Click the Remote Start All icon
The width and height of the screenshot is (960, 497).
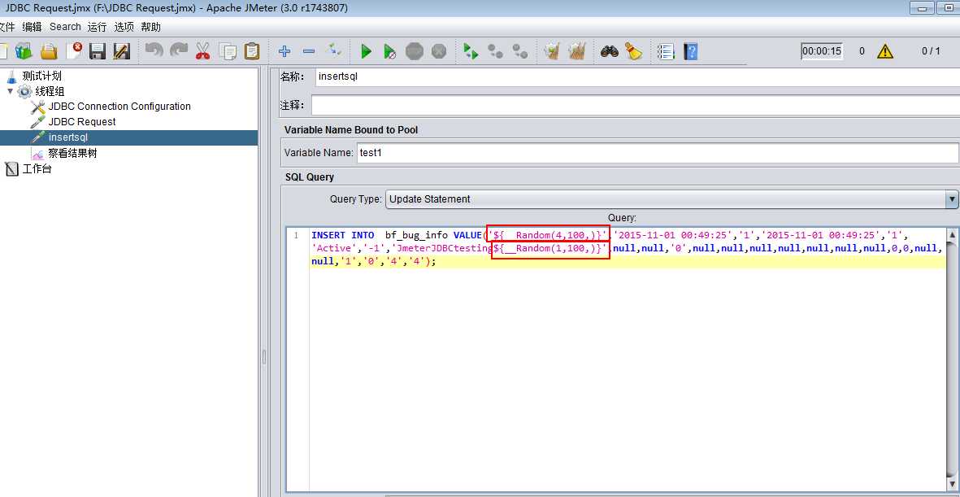(471, 51)
